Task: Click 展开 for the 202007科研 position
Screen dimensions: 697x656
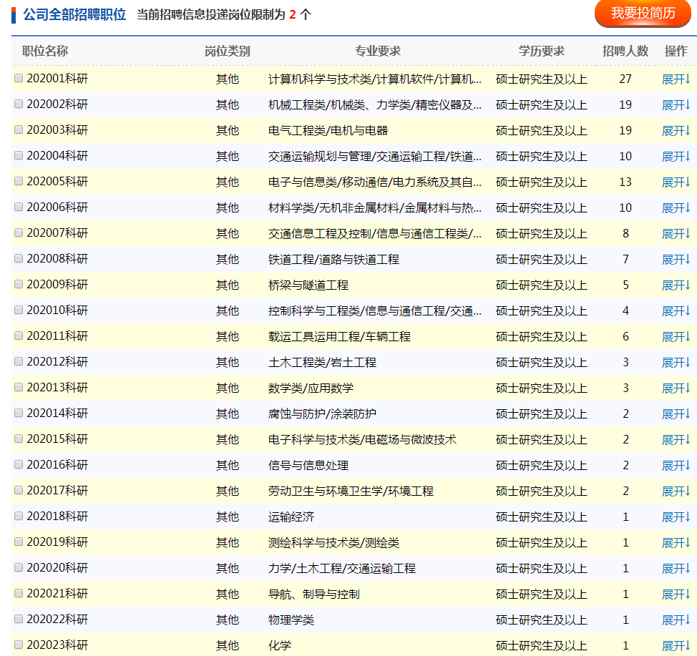Action: tap(676, 233)
